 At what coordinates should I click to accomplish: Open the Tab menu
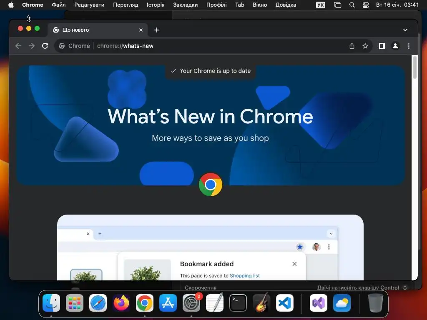click(240, 5)
